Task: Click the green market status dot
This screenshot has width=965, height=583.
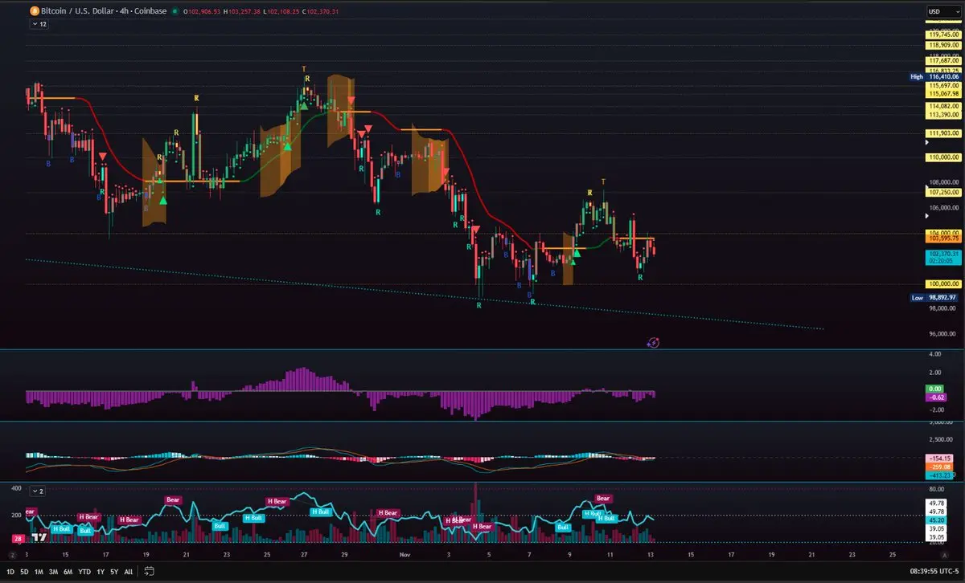Action: (175, 11)
